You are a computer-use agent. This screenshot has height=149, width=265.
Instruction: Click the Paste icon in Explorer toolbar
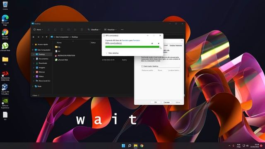[62, 29]
